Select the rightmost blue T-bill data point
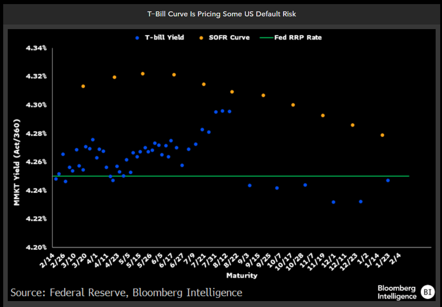Screen dimensions: 442x307 pos(388,181)
